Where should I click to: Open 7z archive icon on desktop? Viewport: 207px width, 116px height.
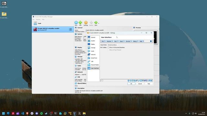click(x=4, y=4)
